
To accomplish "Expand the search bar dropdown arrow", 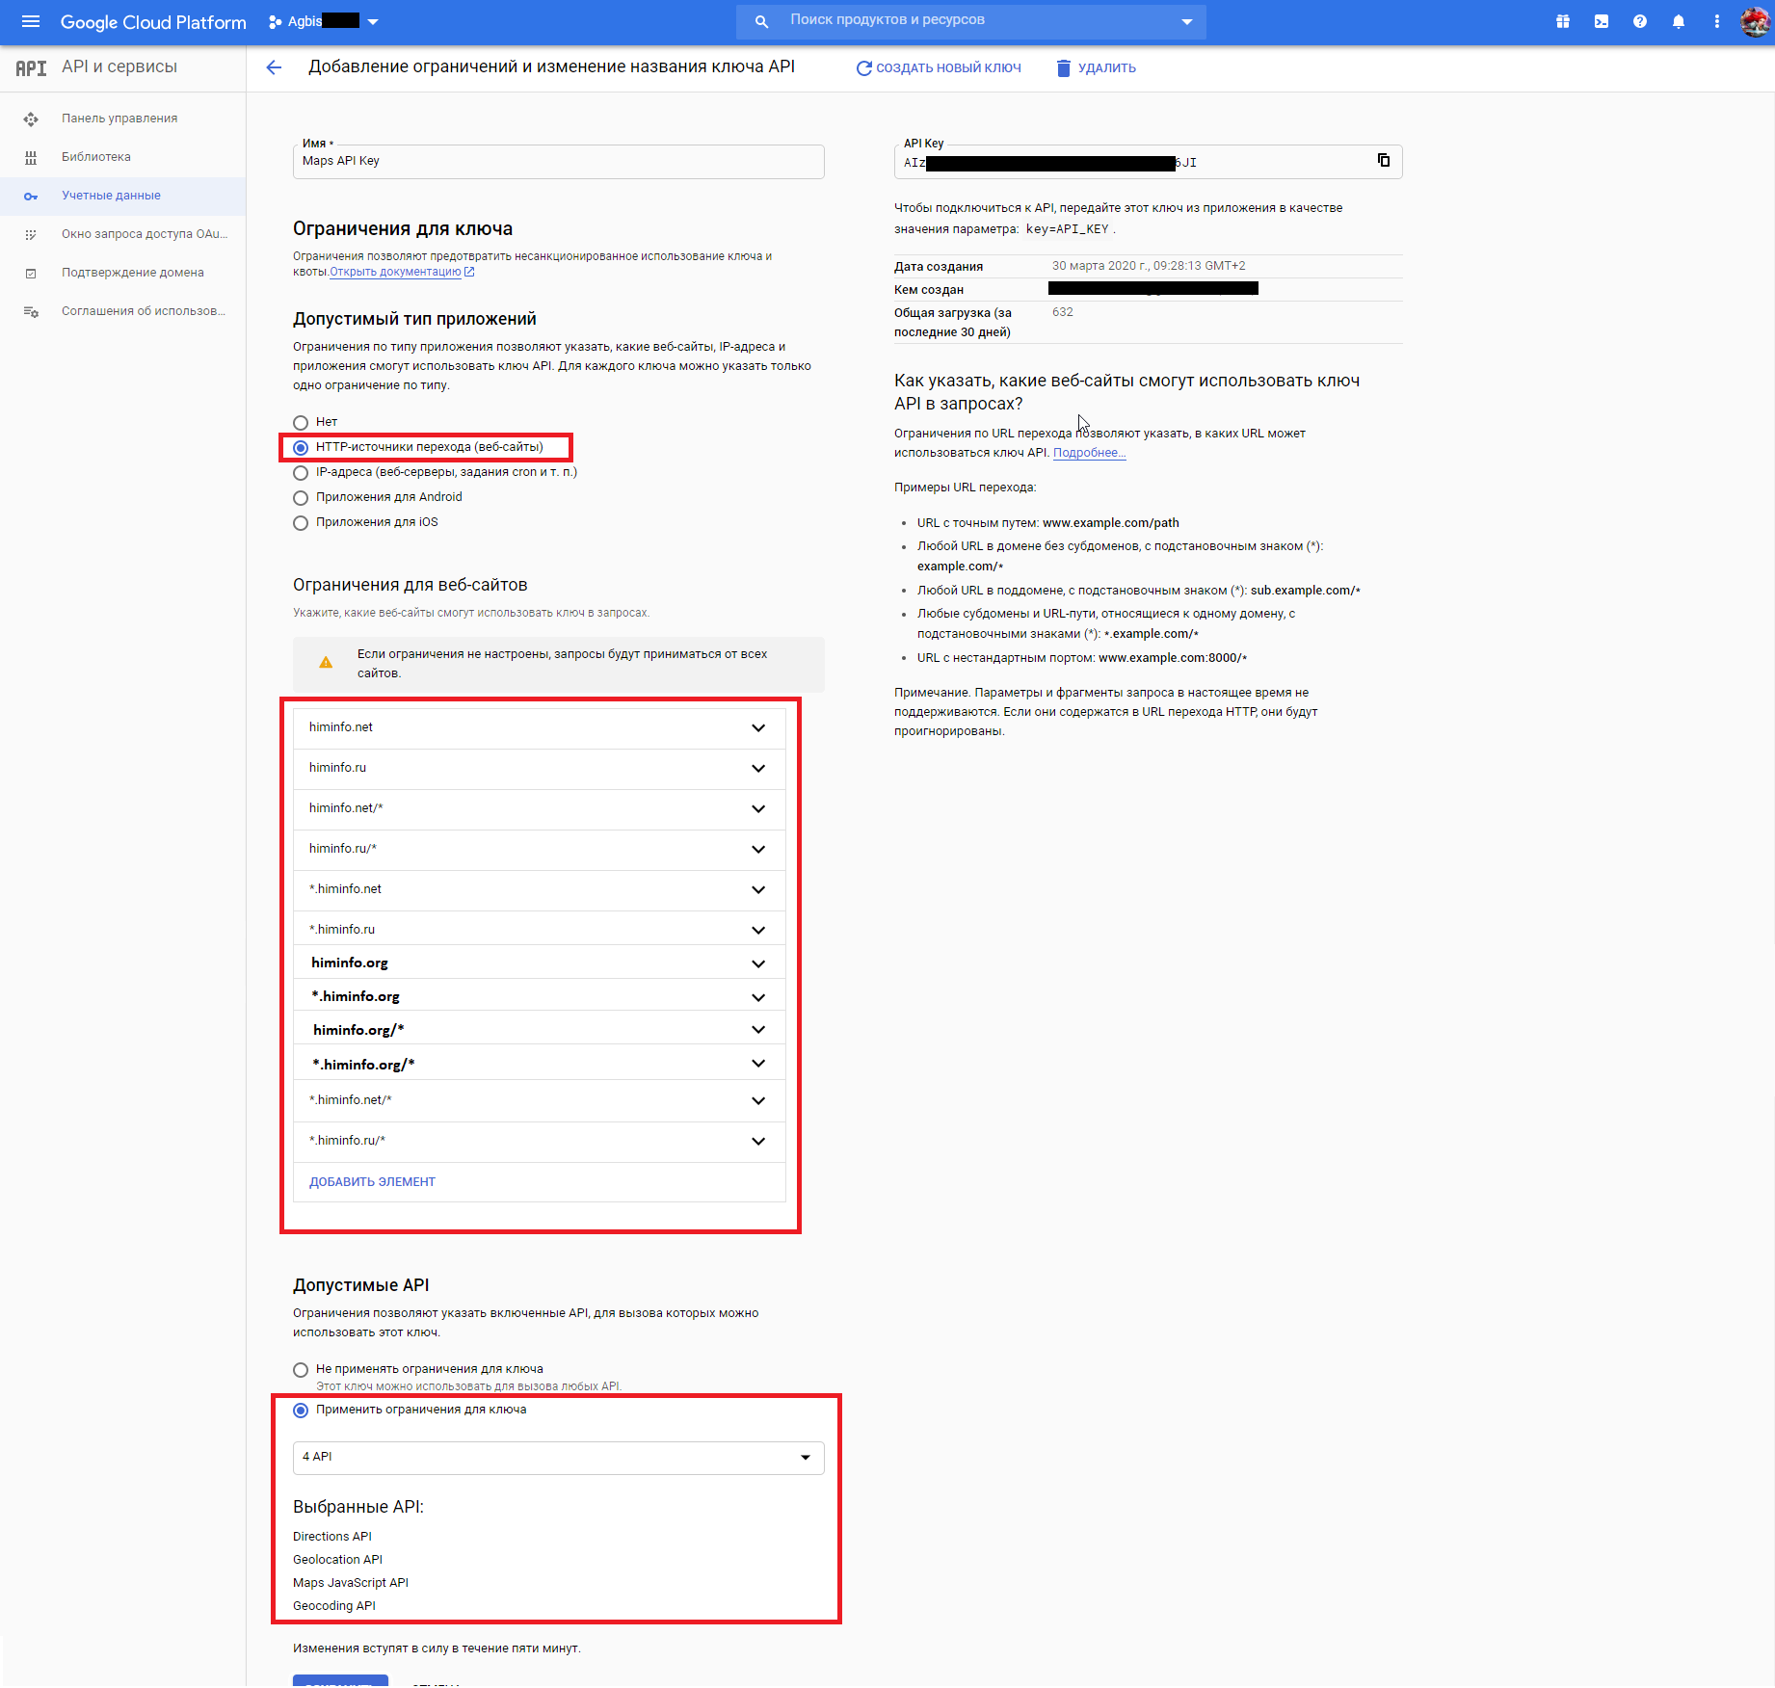I will (x=1187, y=21).
